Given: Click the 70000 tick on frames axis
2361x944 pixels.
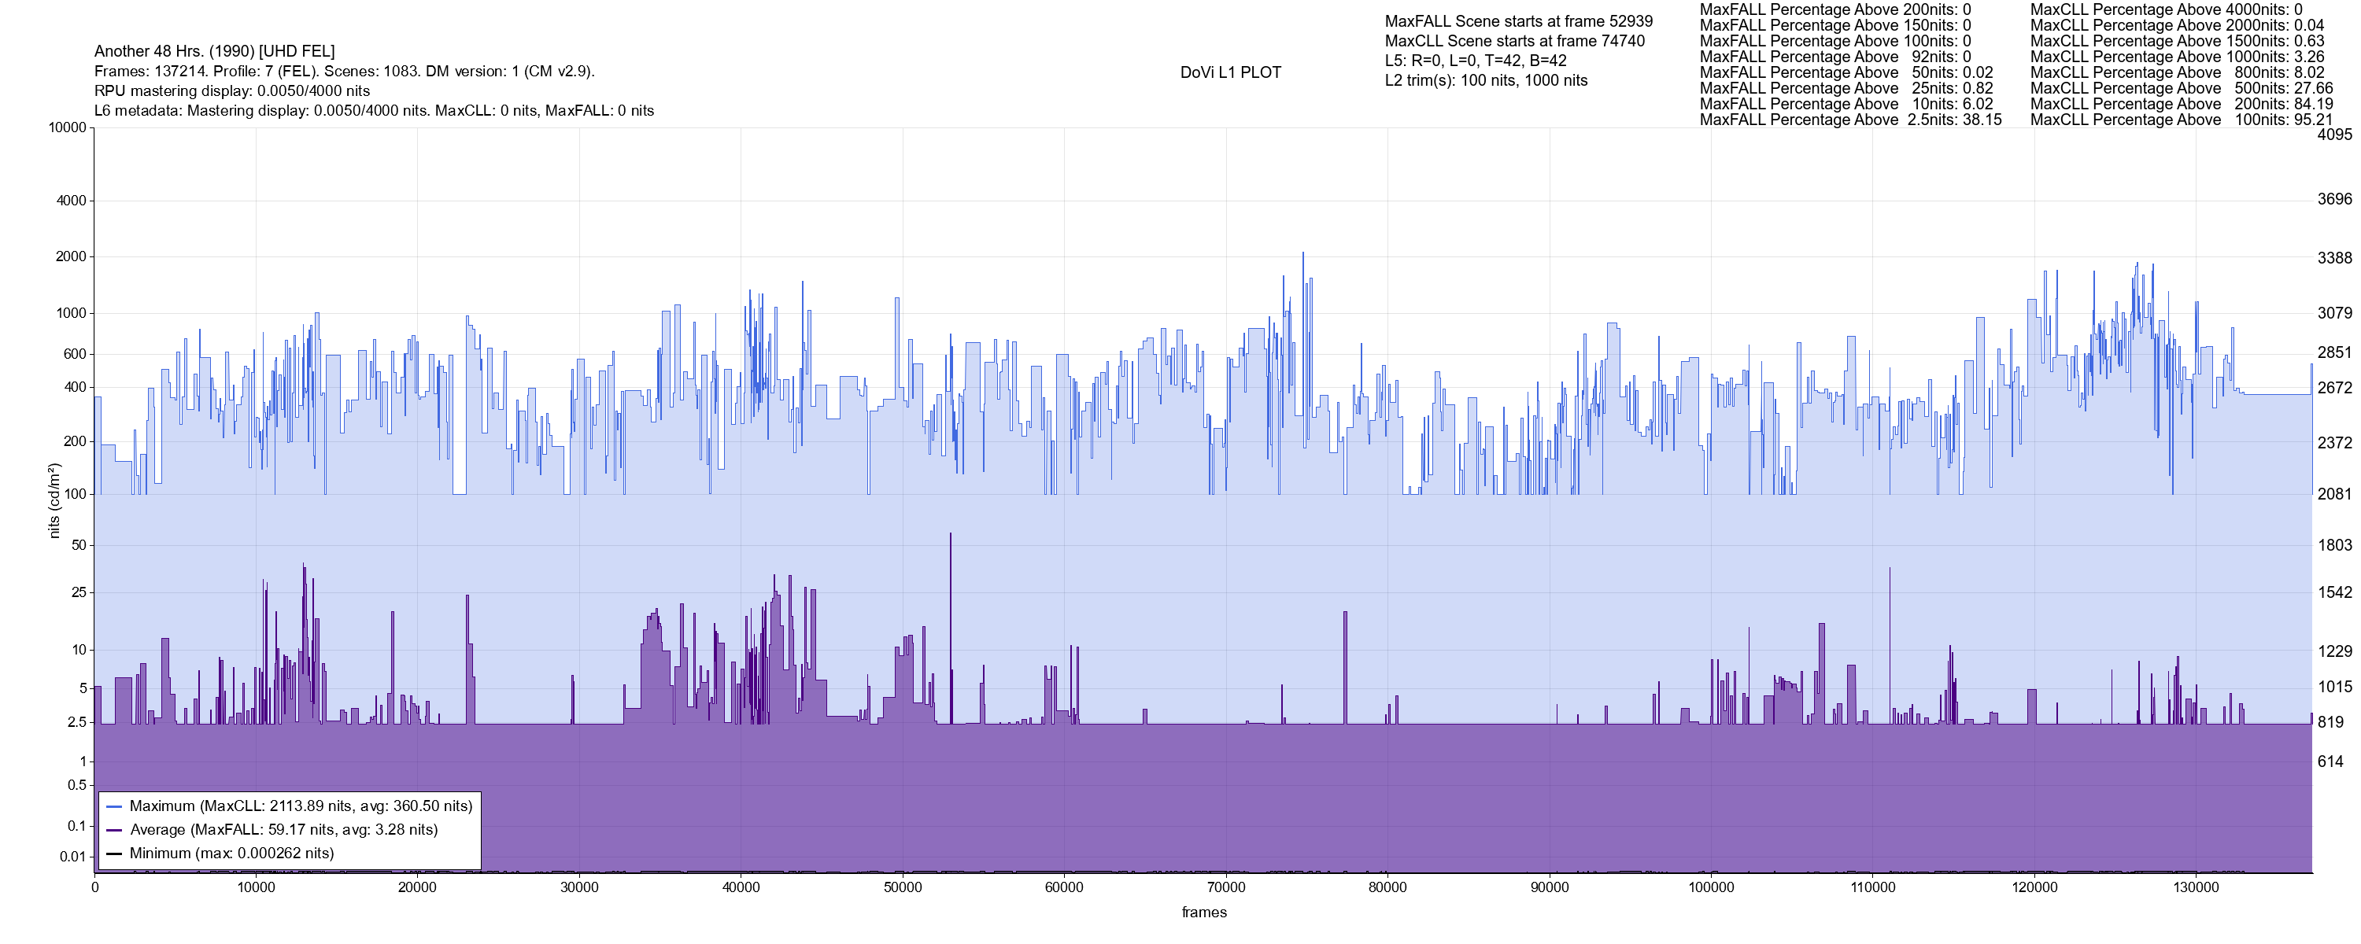Looking at the screenshot, I should [1225, 888].
